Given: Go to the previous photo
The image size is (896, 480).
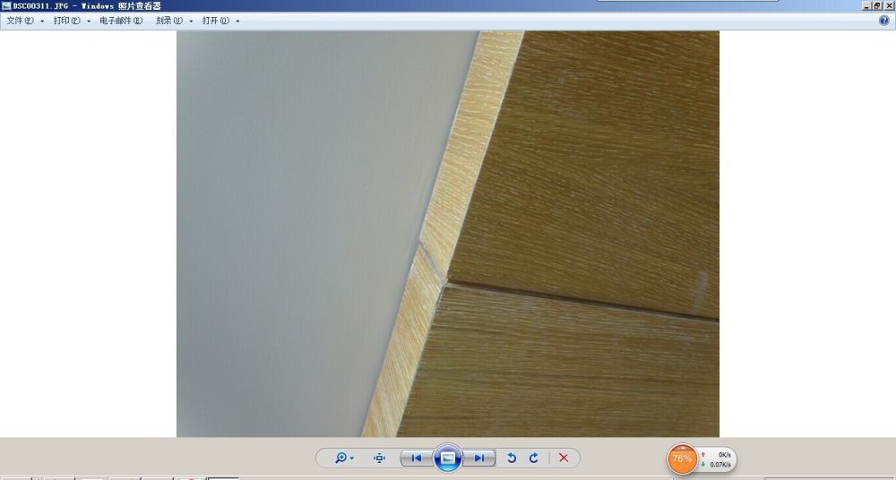Looking at the screenshot, I should point(416,458).
